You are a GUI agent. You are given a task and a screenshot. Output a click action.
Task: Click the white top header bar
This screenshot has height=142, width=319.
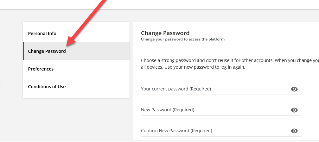[160, 4]
